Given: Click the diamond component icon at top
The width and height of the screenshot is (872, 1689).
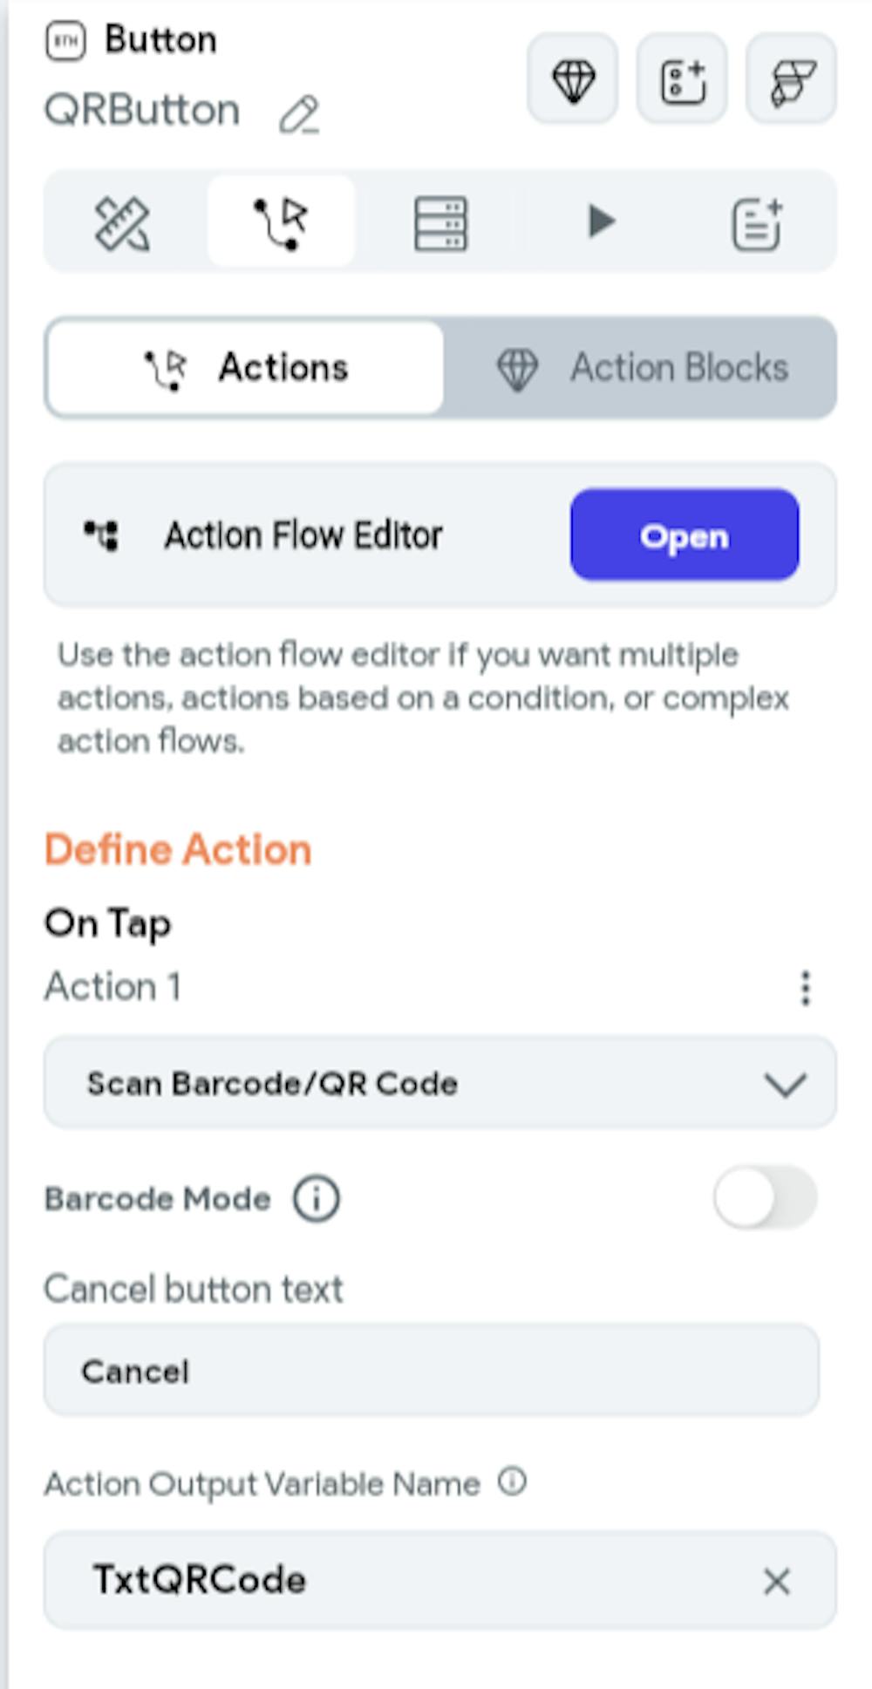Looking at the screenshot, I should coord(573,80).
